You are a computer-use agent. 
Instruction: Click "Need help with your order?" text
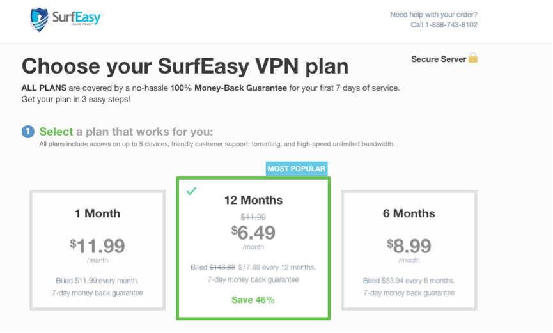tap(433, 15)
